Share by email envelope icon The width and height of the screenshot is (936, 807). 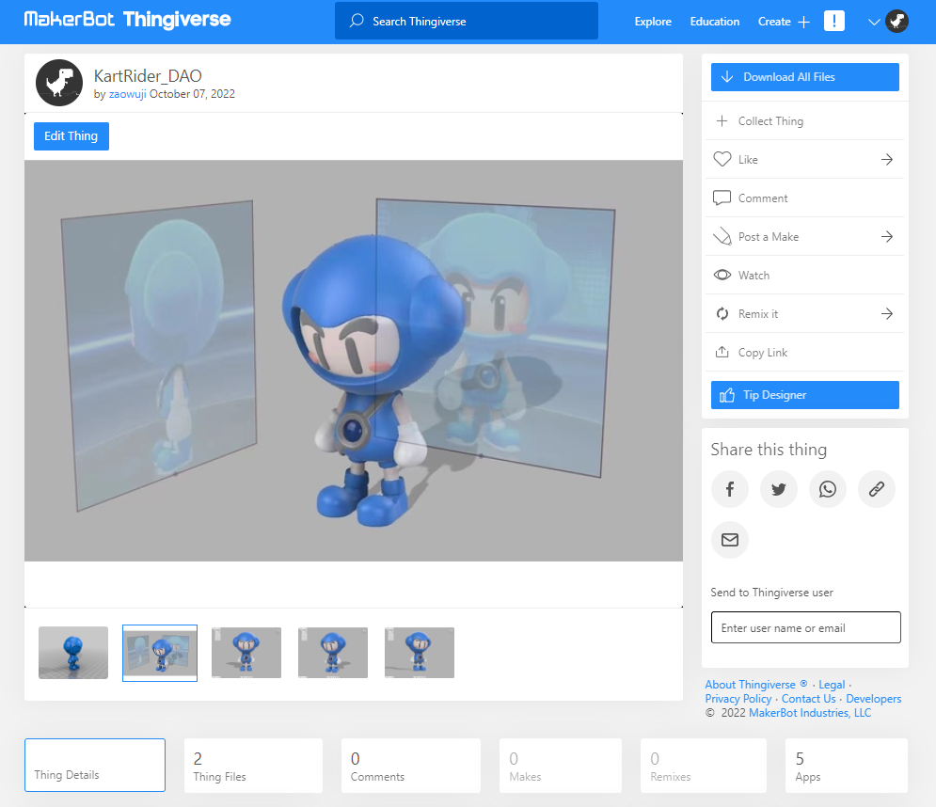click(x=729, y=540)
